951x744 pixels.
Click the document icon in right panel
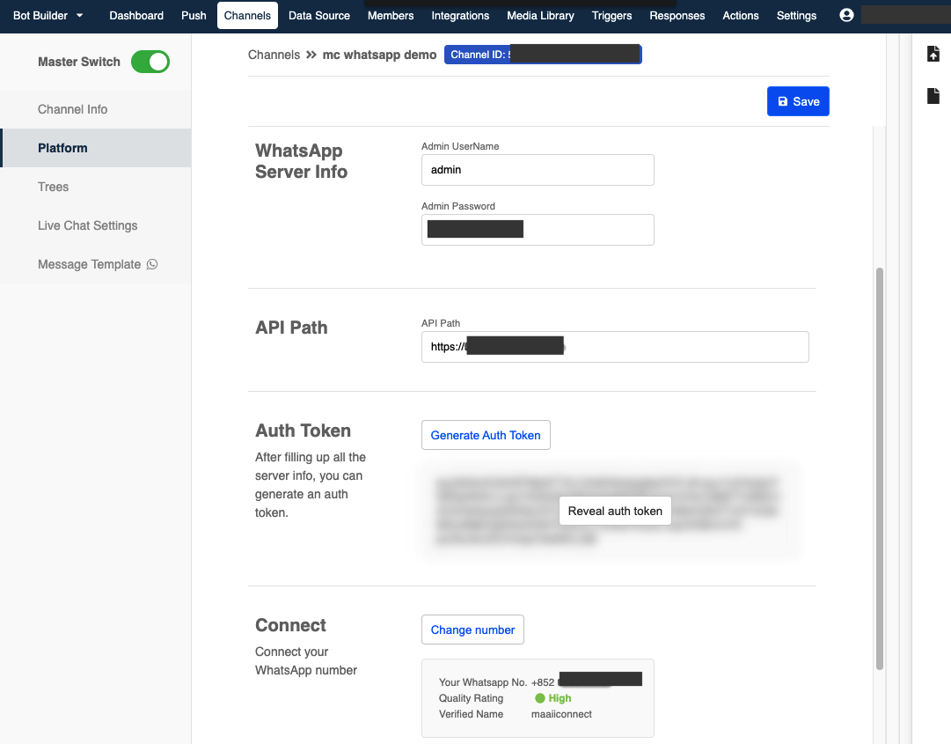[x=933, y=96]
